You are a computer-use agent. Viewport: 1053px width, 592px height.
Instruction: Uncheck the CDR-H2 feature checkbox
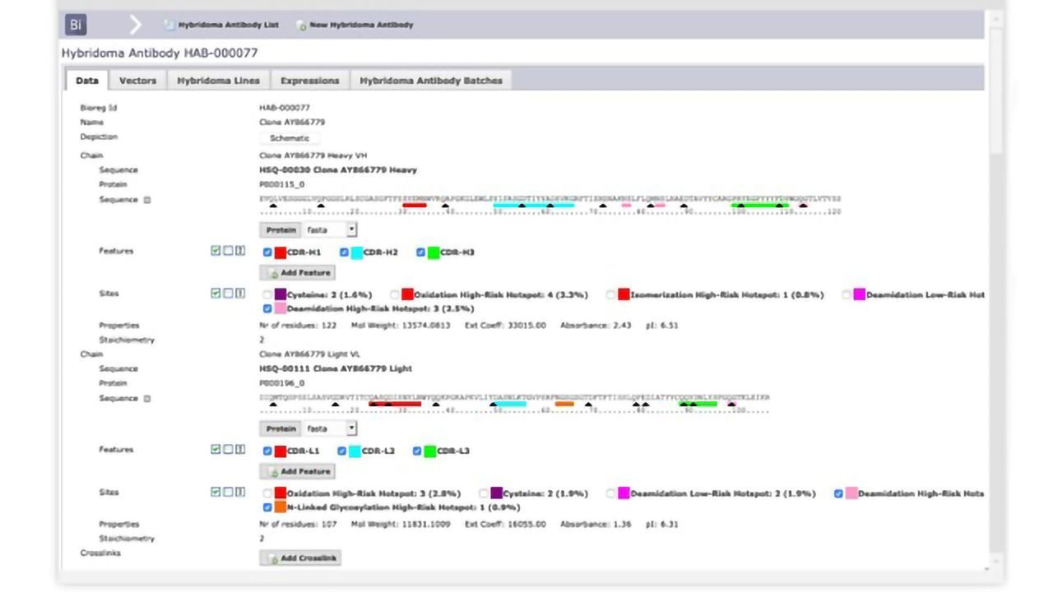(x=343, y=252)
